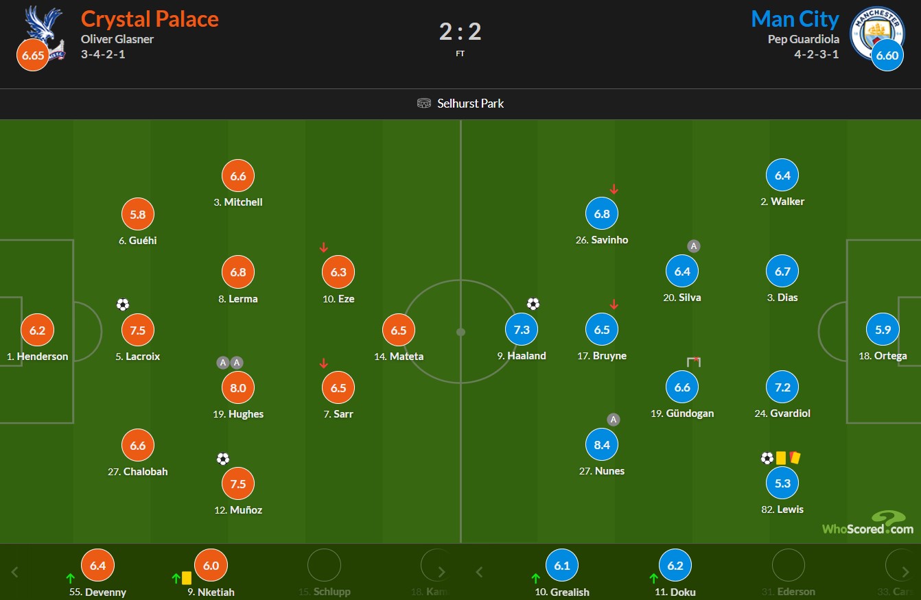Open the Man City team name link
Image resolution: width=921 pixels, height=600 pixels.
pos(795,19)
